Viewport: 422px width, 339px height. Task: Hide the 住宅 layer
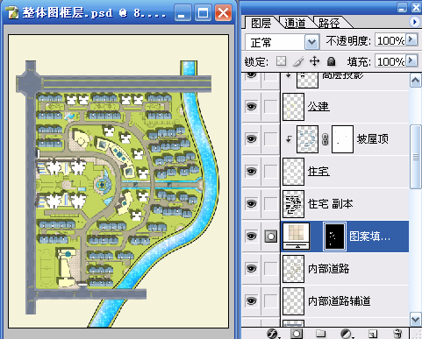[x=251, y=171]
